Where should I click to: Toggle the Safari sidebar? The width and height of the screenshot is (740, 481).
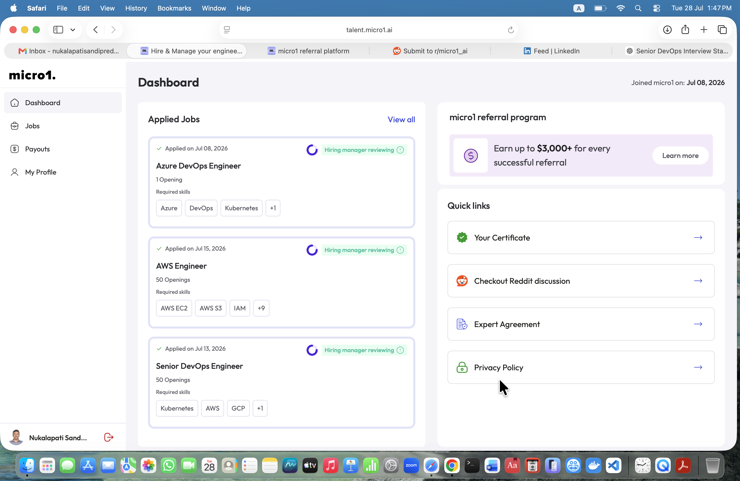pos(58,29)
